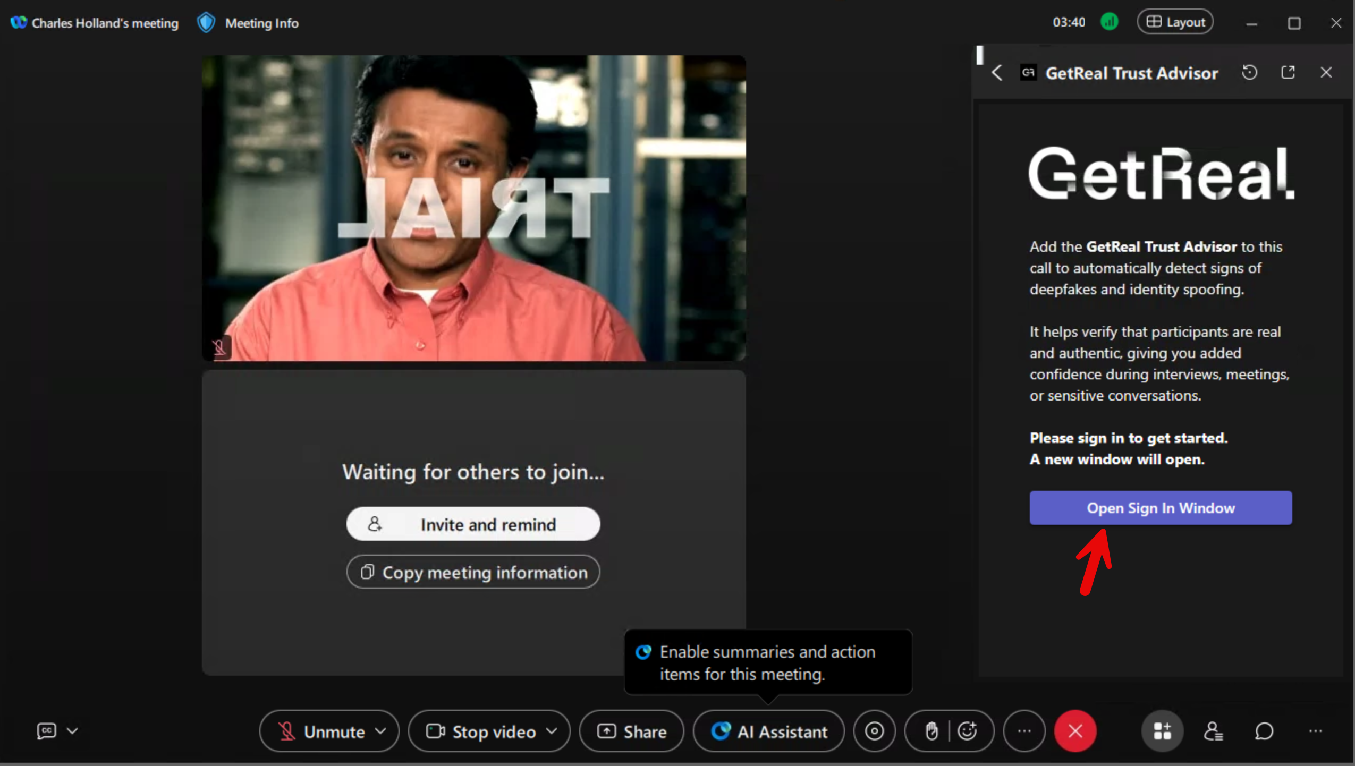
Task: Expand the Stop video options arrow
Action: (x=552, y=731)
